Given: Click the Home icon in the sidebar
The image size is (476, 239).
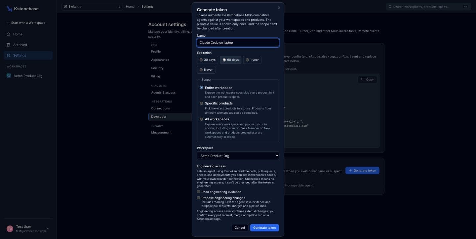Looking at the screenshot, I should pos(9,34).
